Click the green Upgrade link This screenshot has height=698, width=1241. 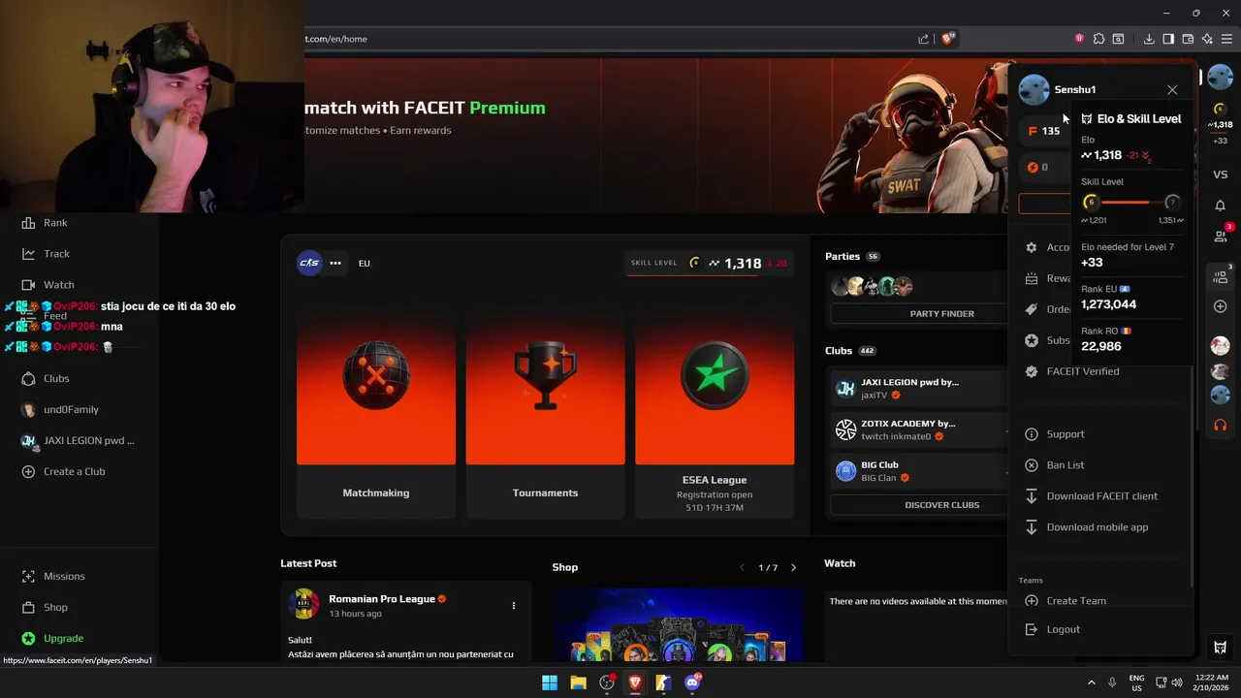pos(52,638)
